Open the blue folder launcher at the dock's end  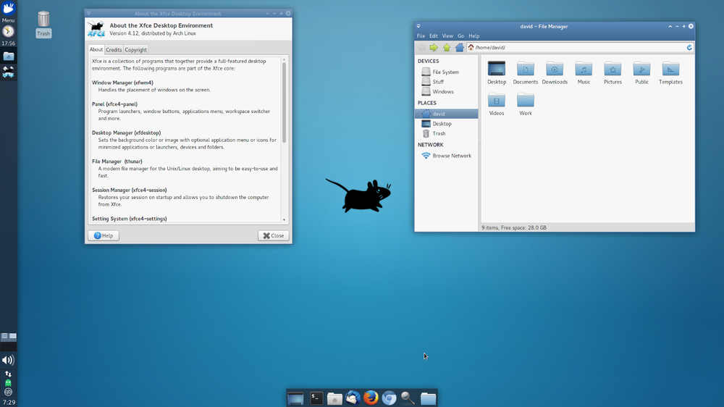(428, 398)
